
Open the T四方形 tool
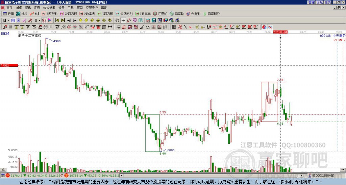pos(105,14)
